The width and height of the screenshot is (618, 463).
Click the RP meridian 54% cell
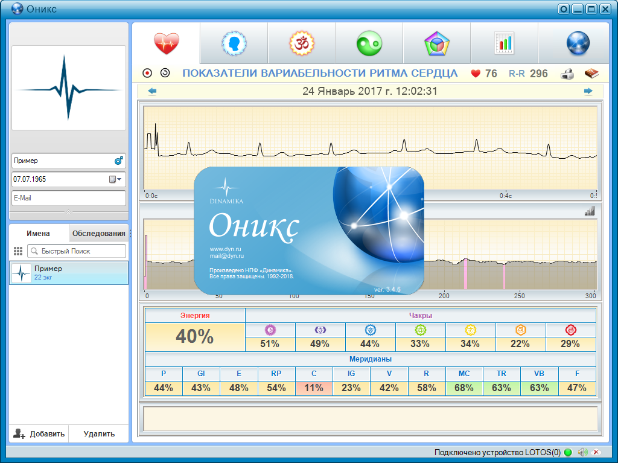pyautogui.click(x=276, y=388)
